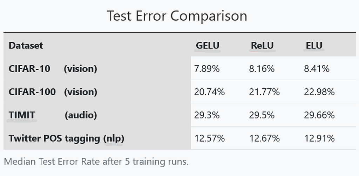Click the 8.16% ReLU cell
Viewport: 359px width, 176px height.
(262, 69)
